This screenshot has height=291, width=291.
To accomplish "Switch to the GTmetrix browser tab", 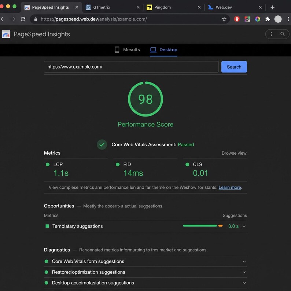I will coord(113,7).
